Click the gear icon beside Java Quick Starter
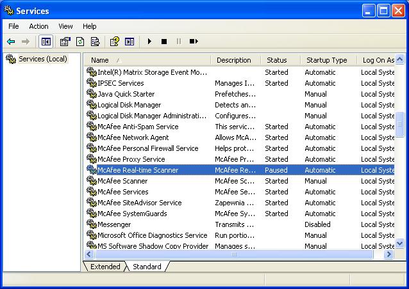The height and width of the screenshot is (289, 409). 92,94
